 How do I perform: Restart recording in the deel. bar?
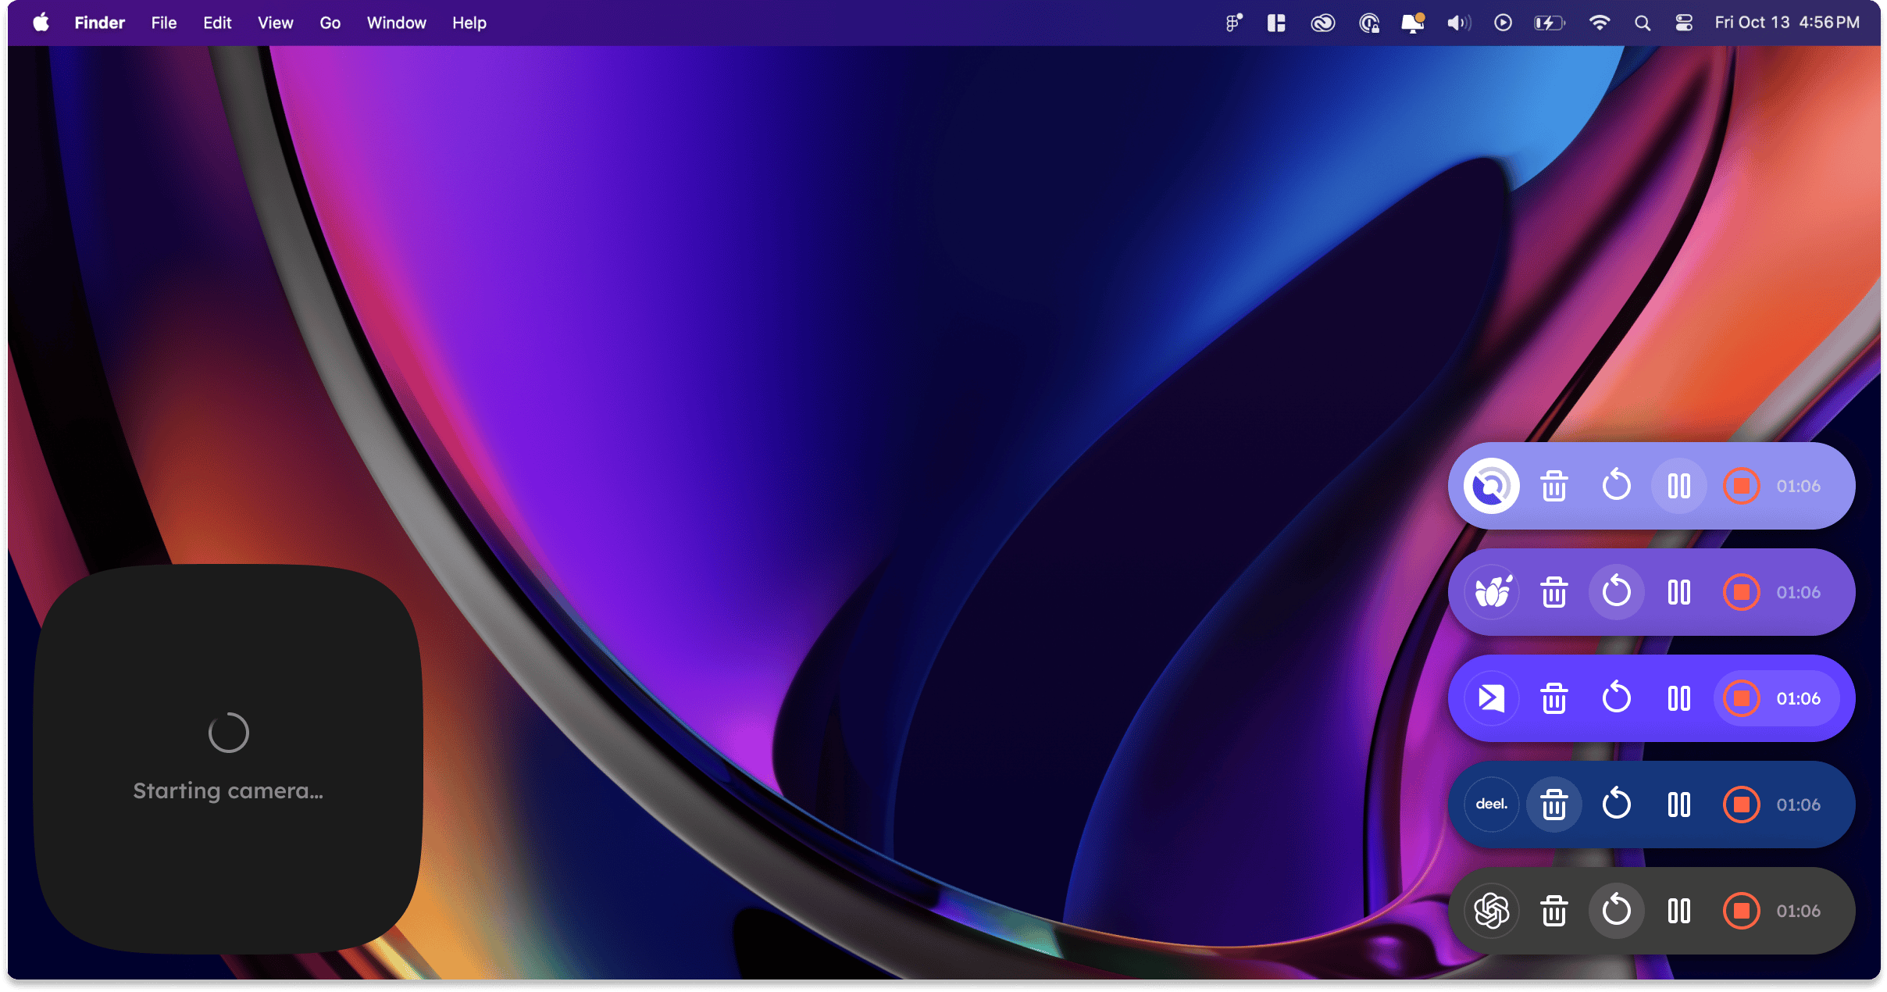click(1616, 805)
